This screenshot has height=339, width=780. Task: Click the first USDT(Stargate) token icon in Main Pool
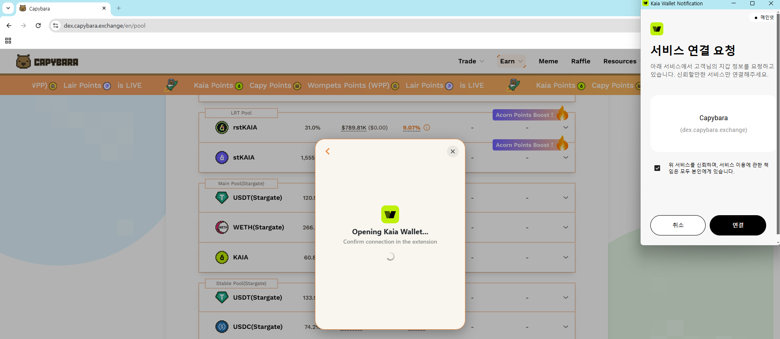tap(222, 198)
